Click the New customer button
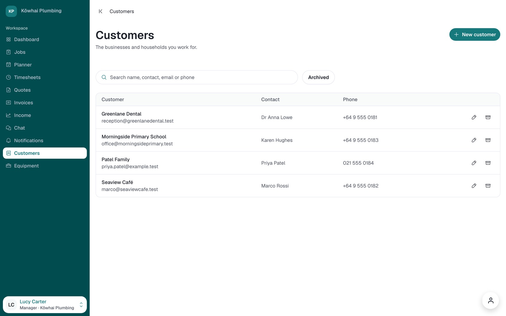 [x=475, y=34]
